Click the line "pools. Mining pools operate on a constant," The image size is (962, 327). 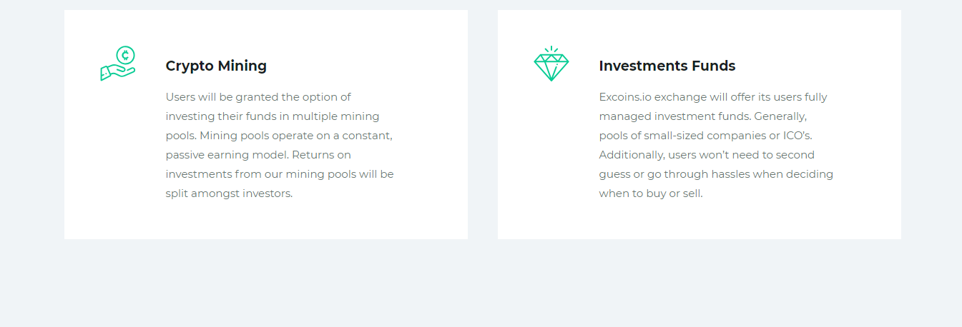(279, 136)
